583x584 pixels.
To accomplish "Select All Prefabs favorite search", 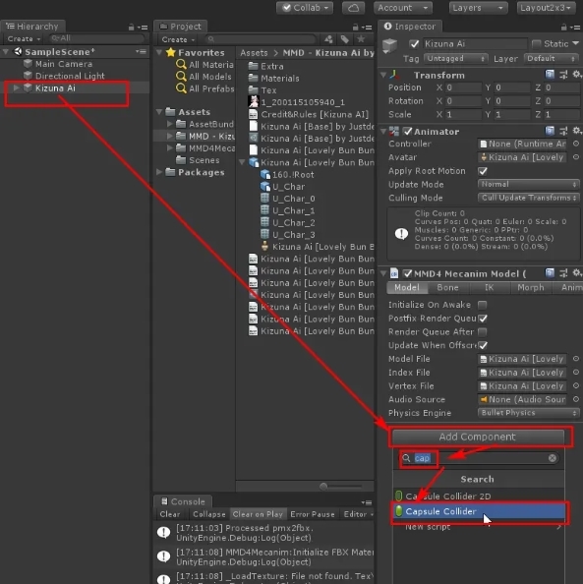I will [204, 88].
